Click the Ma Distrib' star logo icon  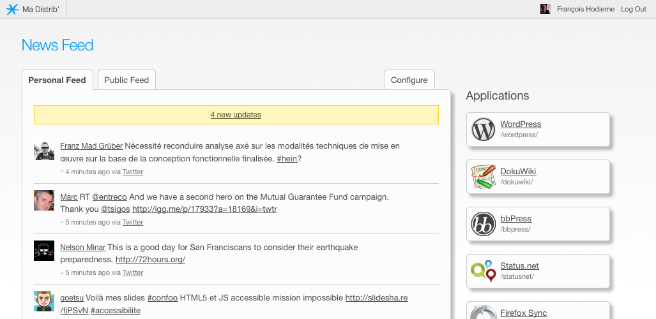12,9
